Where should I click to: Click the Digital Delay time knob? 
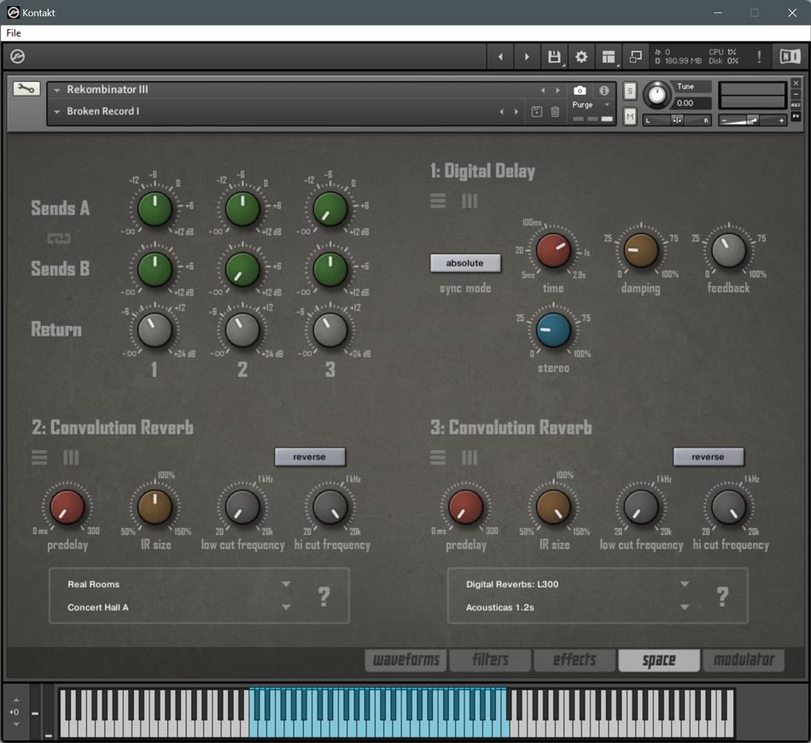coord(553,250)
